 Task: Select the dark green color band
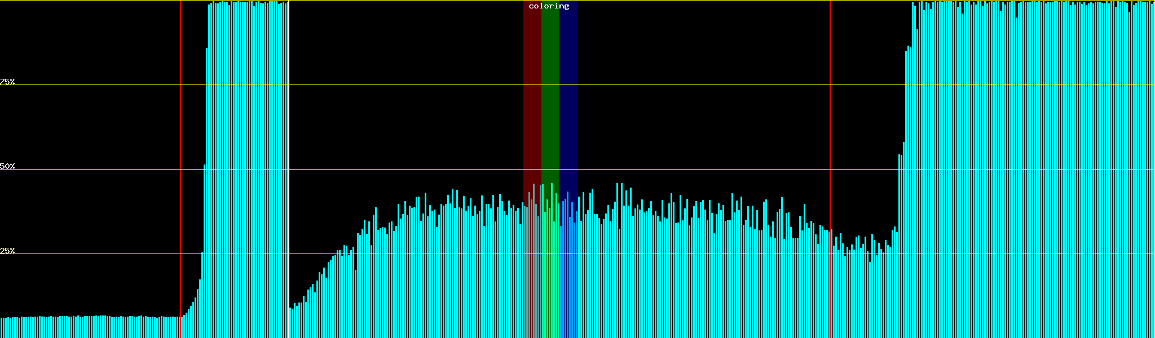click(x=550, y=84)
